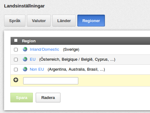Screen dimensions: 150x113
Task: Go to the Länder tab
Action: pyautogui.click(x=64, y=21)
